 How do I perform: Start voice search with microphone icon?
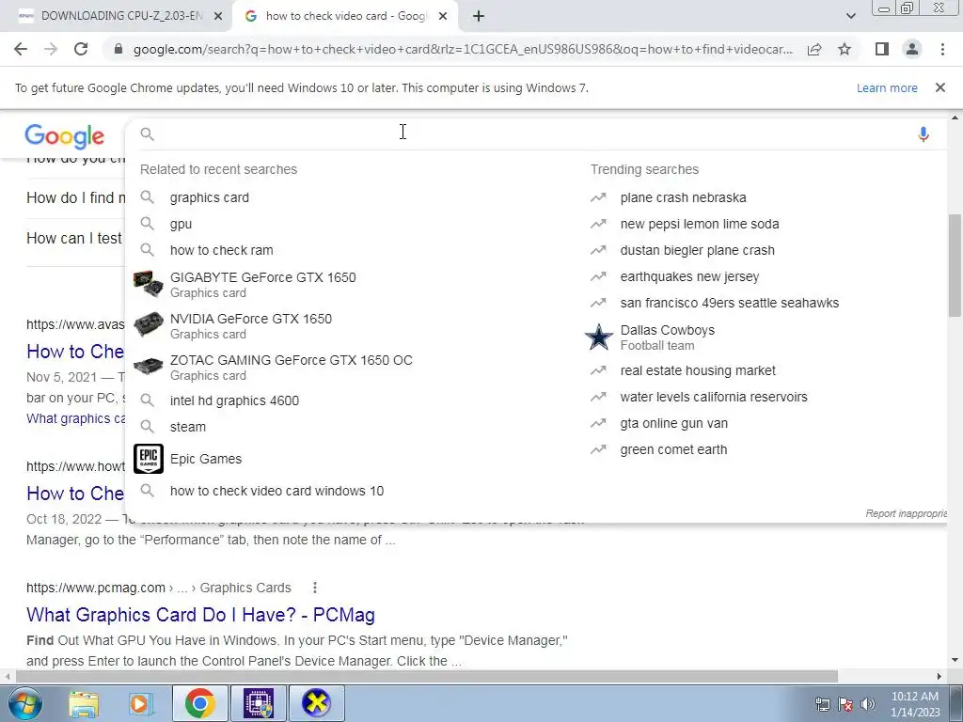pos(924,133)
